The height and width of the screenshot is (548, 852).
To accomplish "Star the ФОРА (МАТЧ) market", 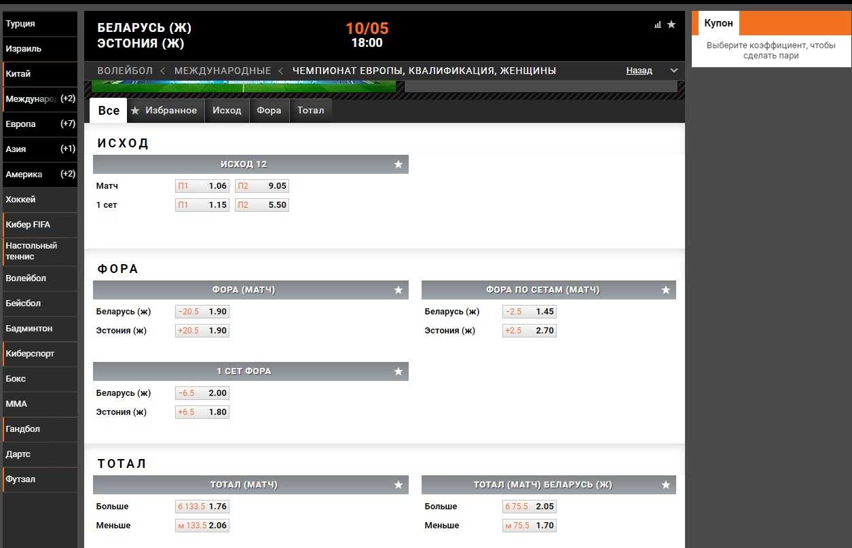I will (399, 290).
